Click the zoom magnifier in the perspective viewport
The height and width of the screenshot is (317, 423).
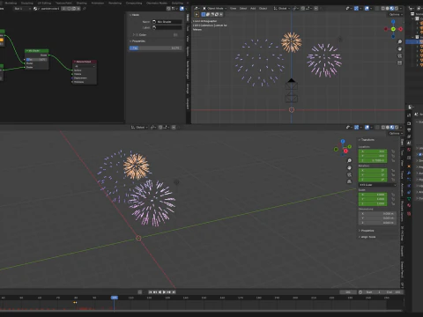pos(349,160)
